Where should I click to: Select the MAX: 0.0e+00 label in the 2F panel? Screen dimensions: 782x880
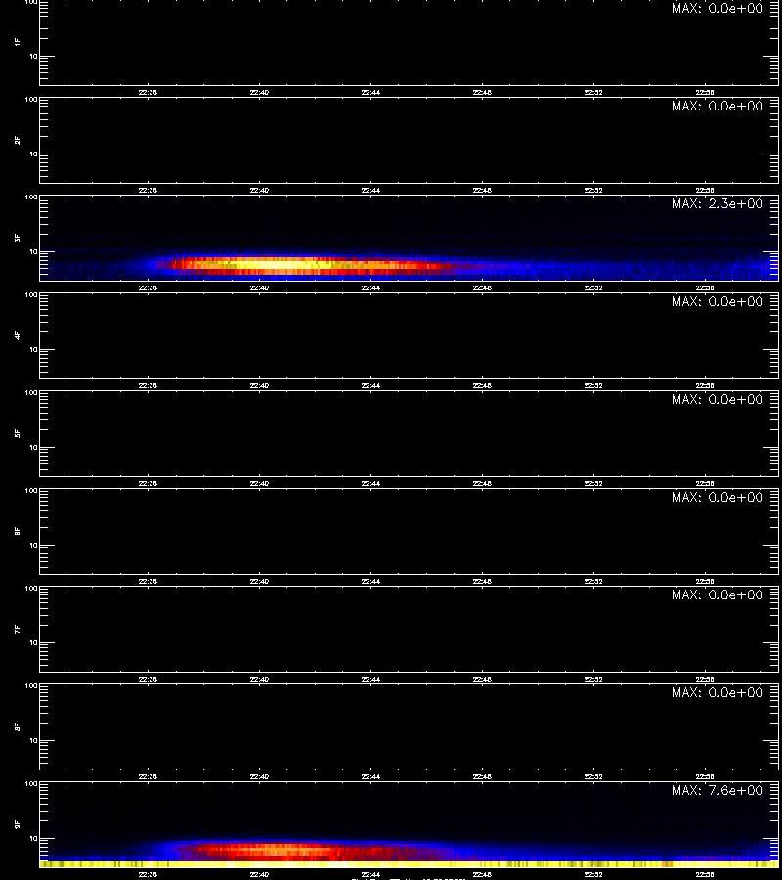click(717, 106)
